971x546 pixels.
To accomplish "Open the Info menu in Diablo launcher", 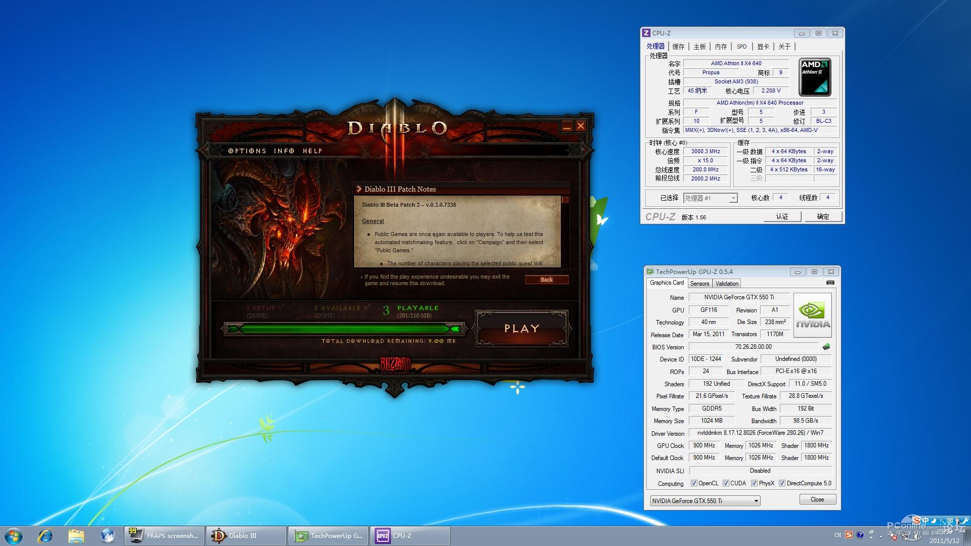I will click(284, 151).
